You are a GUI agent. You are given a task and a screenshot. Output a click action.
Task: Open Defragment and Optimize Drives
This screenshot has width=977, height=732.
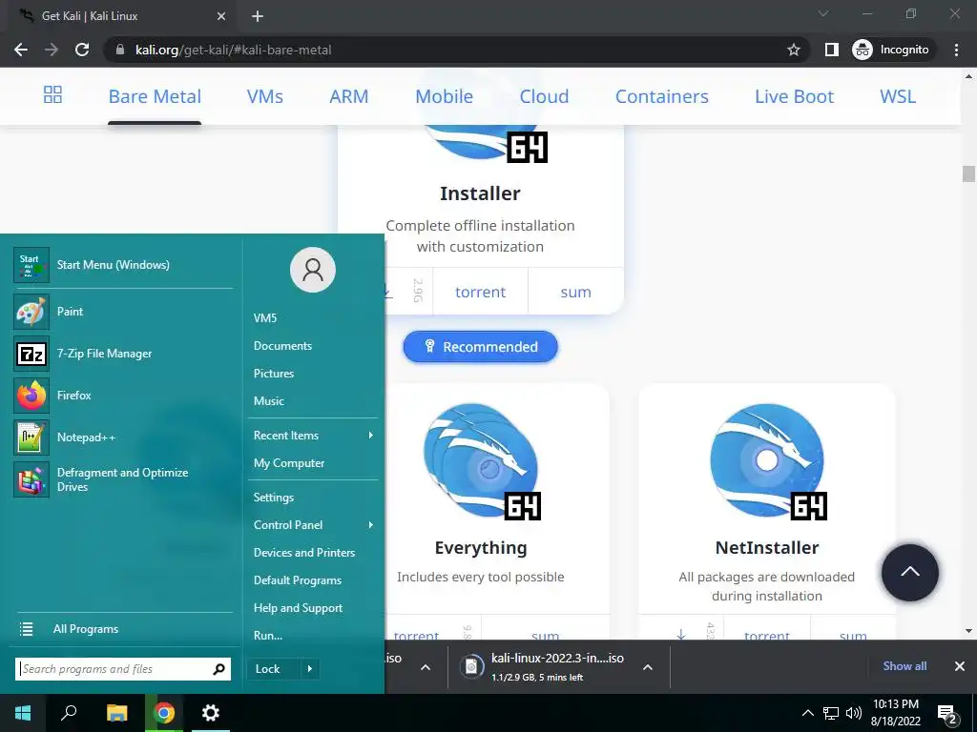[123, 479]
